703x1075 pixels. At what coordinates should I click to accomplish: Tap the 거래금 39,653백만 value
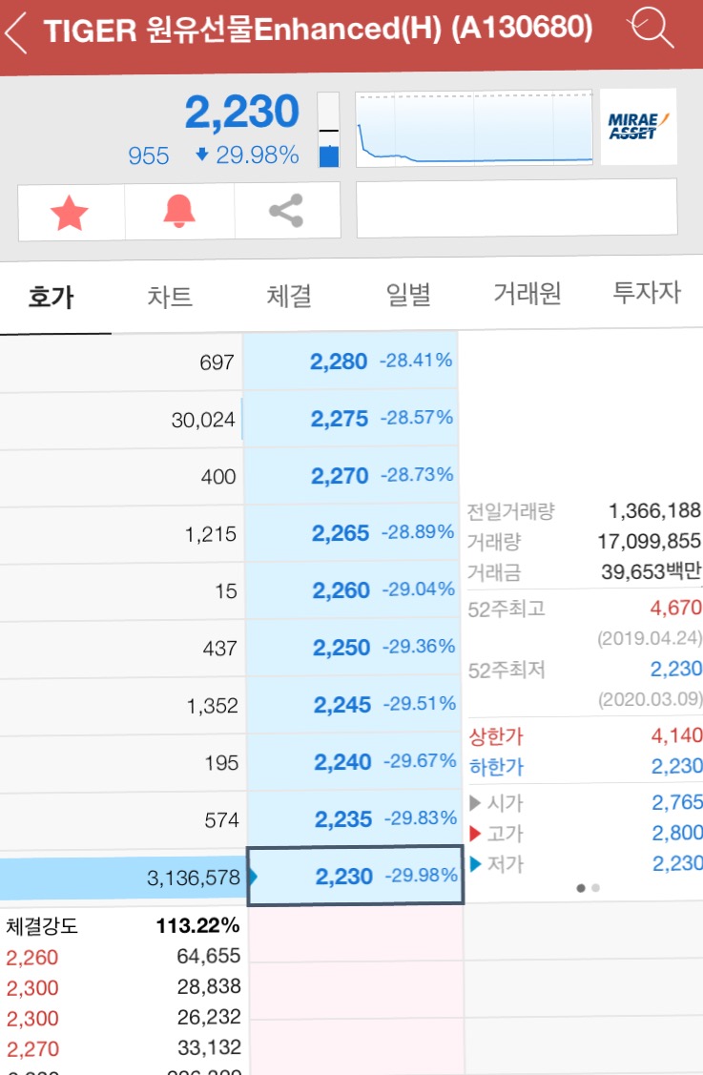click(651, 571)
